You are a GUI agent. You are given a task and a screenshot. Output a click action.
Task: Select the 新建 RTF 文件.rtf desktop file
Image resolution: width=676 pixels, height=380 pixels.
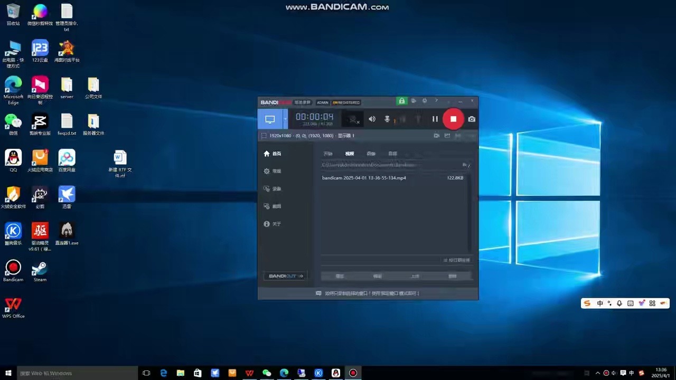(120, 164)
